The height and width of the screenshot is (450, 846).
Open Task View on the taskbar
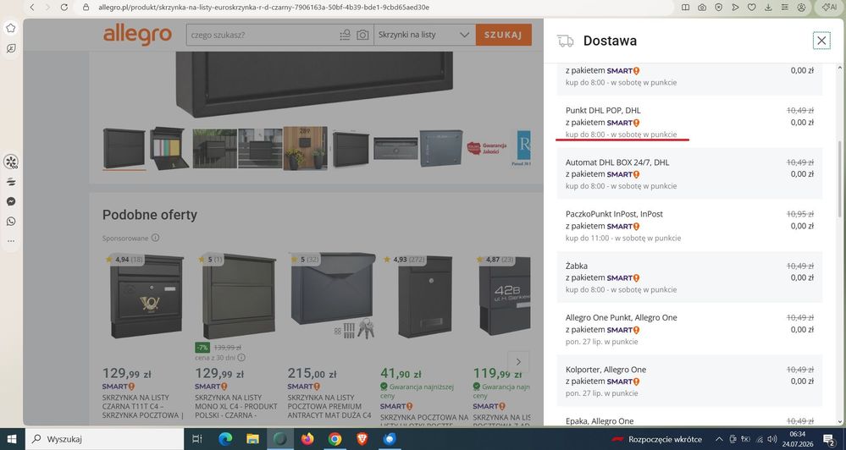click(197, 439)
